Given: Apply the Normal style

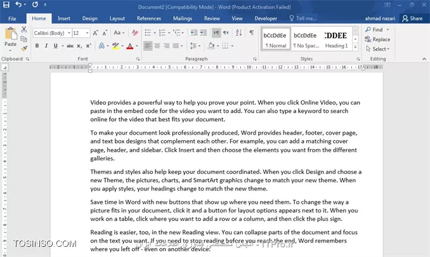Looking at the screenshot, I should click(275, 39).
